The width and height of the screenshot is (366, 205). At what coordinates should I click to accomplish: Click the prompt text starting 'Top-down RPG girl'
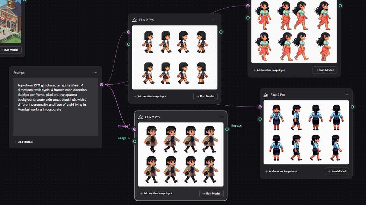(52, 97)
